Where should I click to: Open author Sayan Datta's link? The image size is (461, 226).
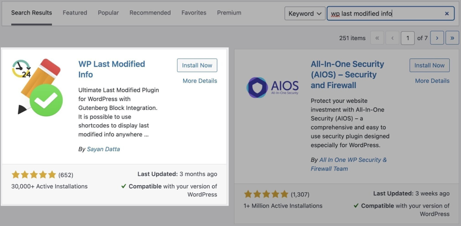pos(103,149)
